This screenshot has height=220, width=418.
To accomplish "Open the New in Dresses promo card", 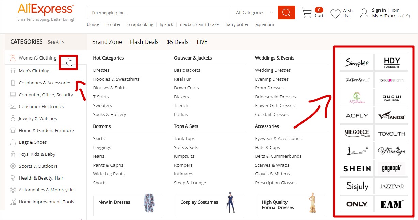I will pyautogui.click(x=127, y=205).
